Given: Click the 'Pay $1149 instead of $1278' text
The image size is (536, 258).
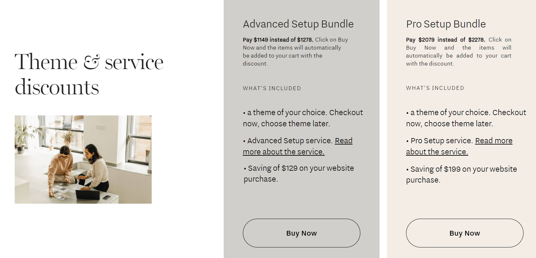Looking at the screenshot, I should pyautogui.click(x=278, y=40).
